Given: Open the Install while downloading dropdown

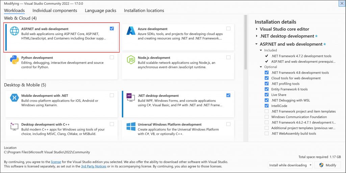Looking at the screenshot, I should click(x=290, y=165).
